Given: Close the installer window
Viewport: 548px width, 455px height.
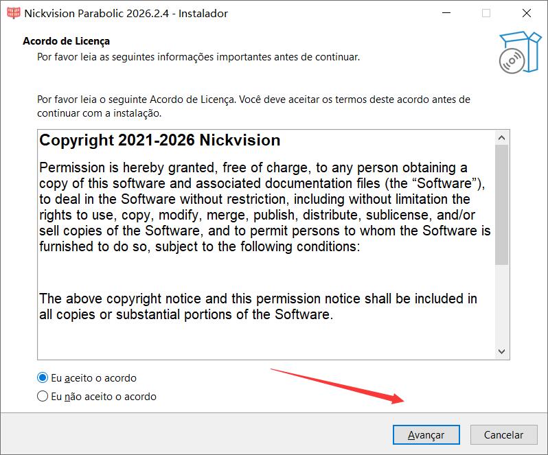Looking at the screenshot, I should click(x=526, y=13).
